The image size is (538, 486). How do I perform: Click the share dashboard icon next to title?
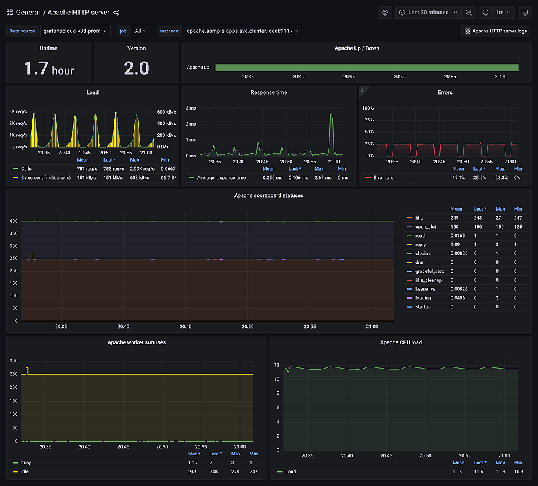pos(116,12)
